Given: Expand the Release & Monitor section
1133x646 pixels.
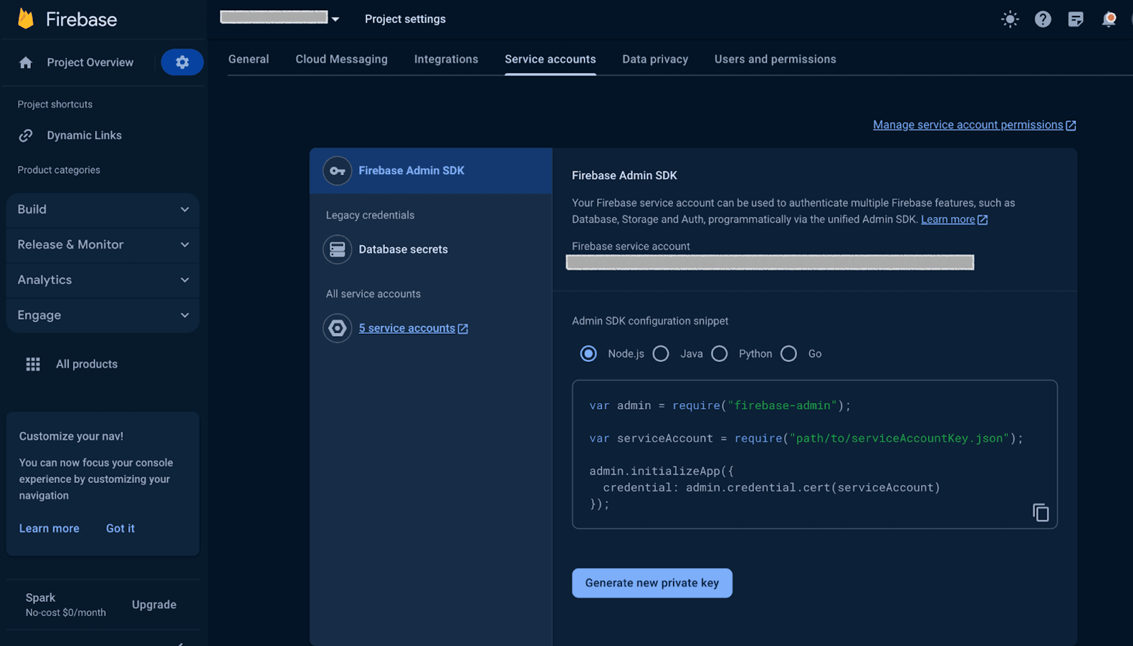Looking at the screenshot, I should click(x=102, y=245).
